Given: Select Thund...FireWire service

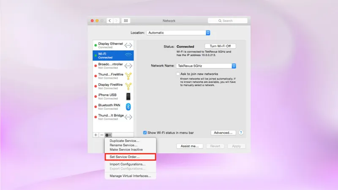Looking at the screenshot, I should [x=113, y=76].
